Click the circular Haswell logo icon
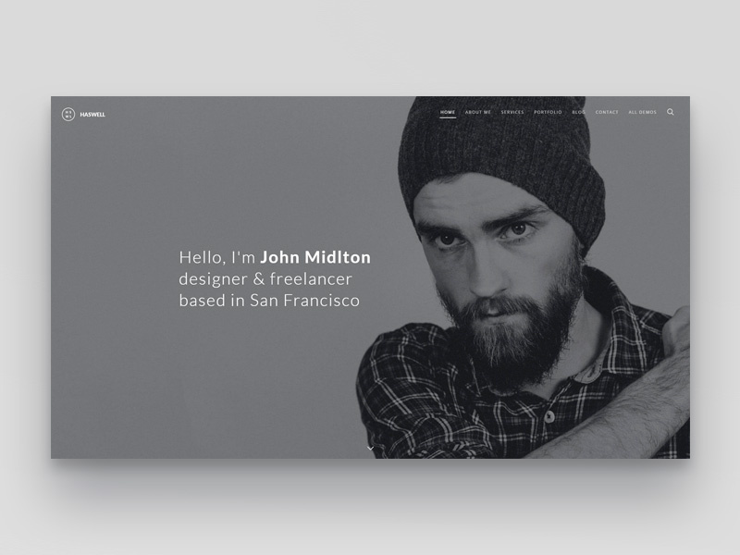740x555 pixels. (x=68, y=114)
